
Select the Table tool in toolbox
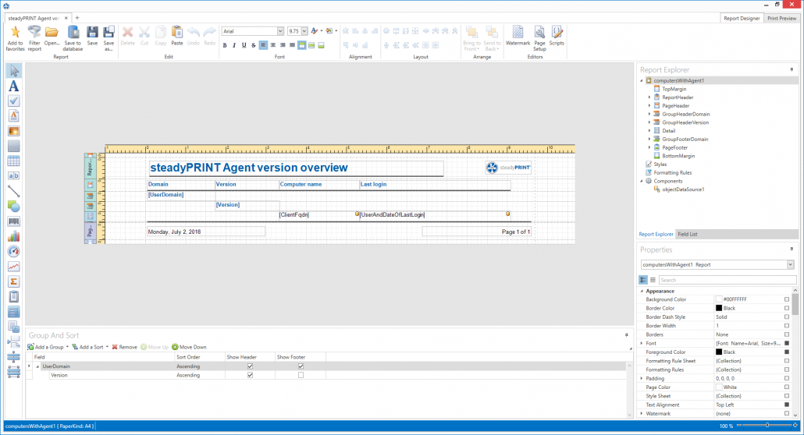[x=14, y=161]
